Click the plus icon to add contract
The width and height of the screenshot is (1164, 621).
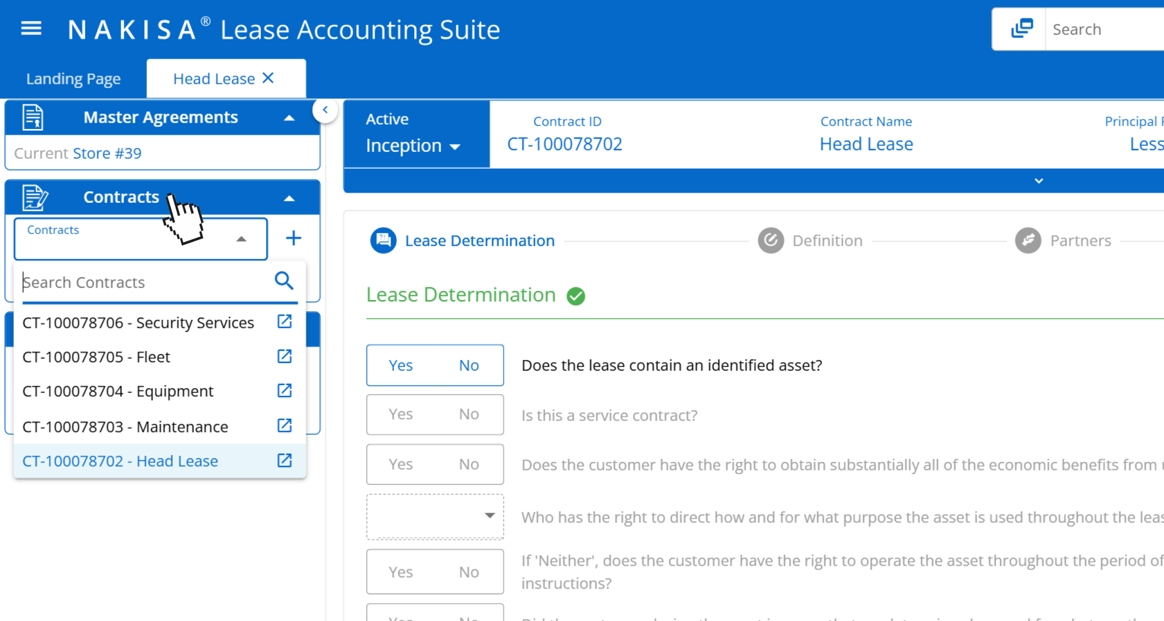pos(293,238)
